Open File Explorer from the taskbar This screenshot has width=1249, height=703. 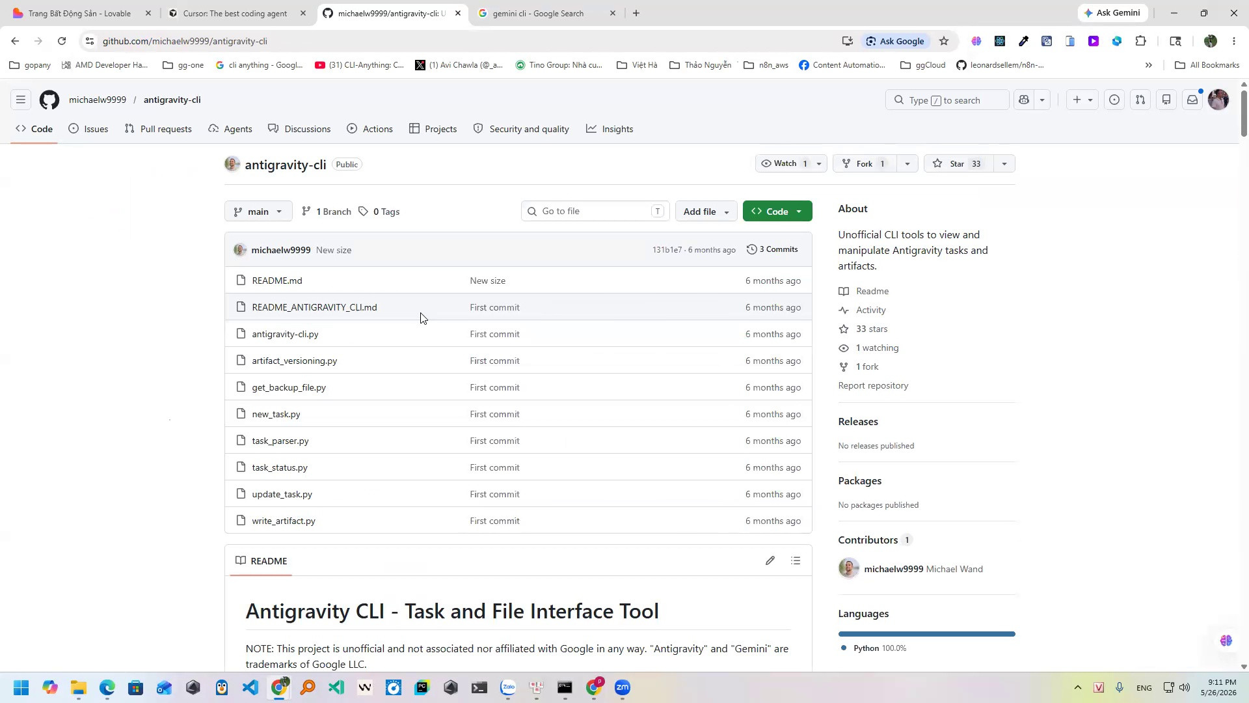point(79,688)
